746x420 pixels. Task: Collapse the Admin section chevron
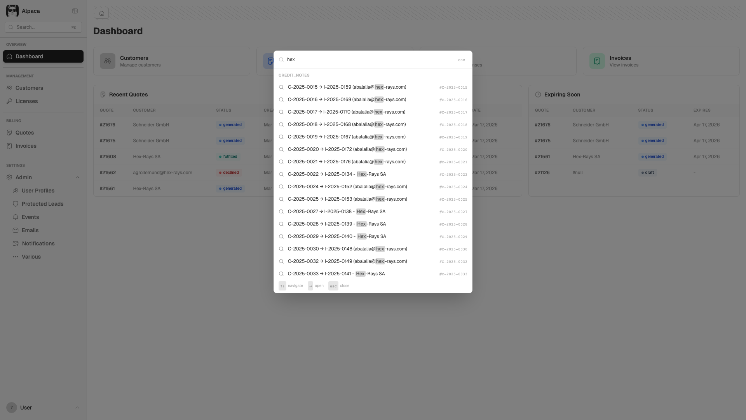pyautogui.click(x=77, y=177)
